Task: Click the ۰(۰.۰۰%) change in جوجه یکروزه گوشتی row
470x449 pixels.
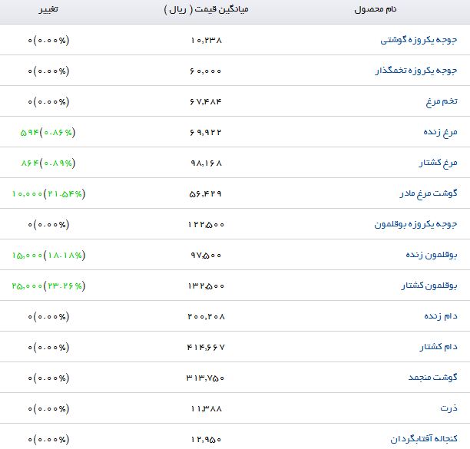Action: click(x=48, y=40)
